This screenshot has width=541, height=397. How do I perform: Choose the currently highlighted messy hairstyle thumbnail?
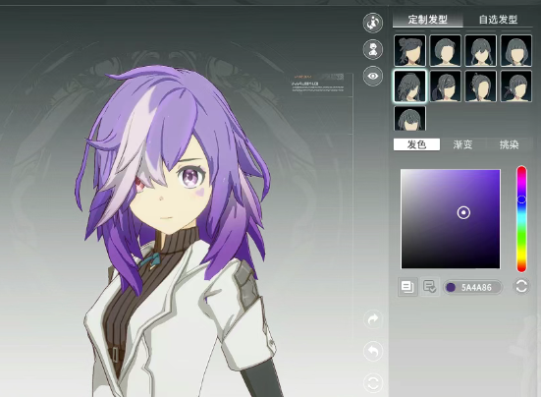tap(409, 85)
